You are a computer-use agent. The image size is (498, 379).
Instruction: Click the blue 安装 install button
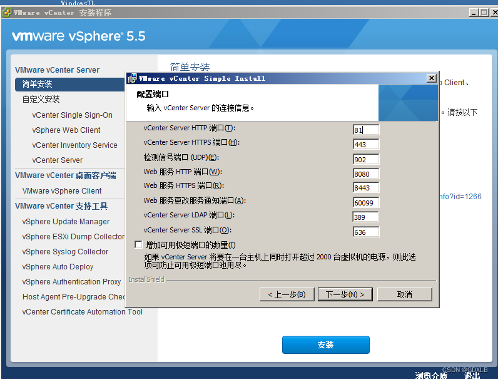pyautogui.click(x=325, y=345)
